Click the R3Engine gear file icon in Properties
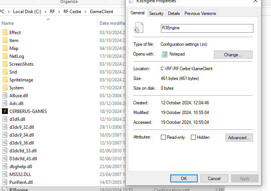 (138, 28)
